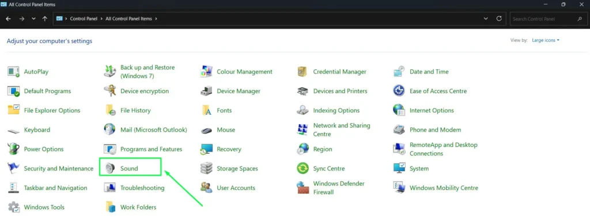Click the Windows Tools gear icon
This screenshot has width=590, height=217.
(x=14, y=207)
